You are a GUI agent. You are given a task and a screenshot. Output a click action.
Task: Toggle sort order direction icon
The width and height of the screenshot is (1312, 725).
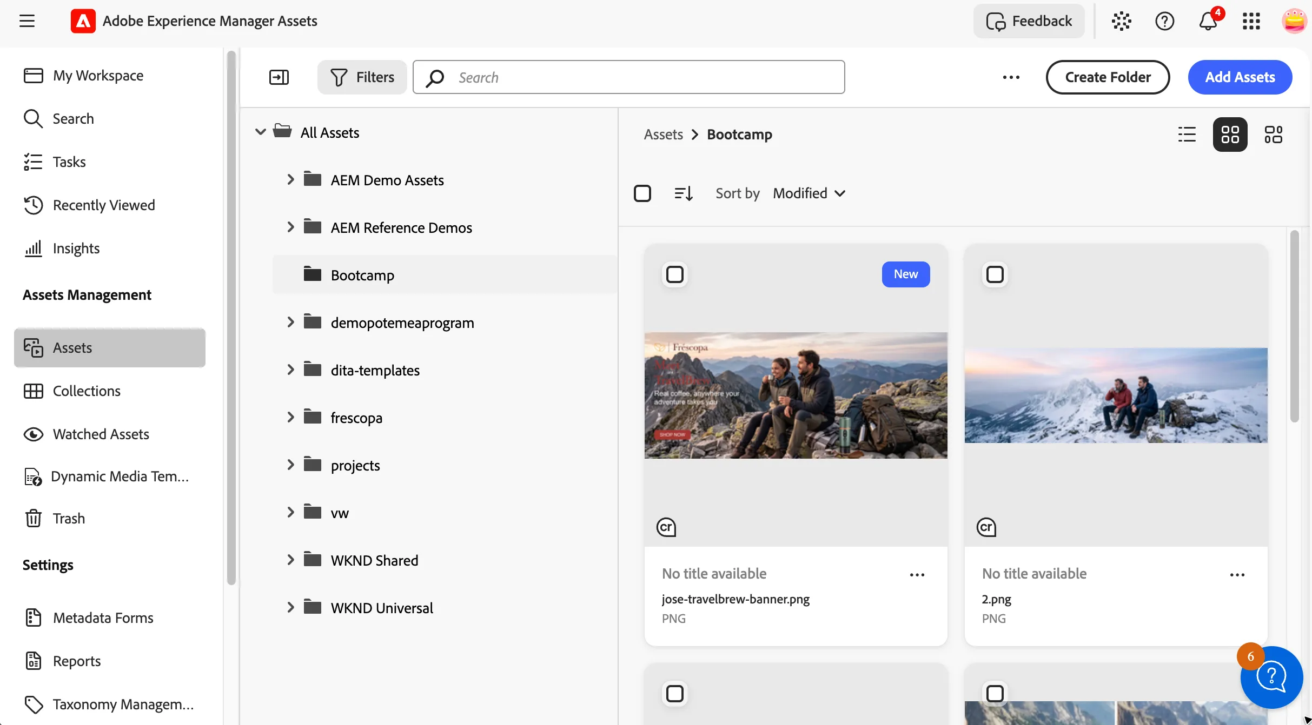click(684, 193)
